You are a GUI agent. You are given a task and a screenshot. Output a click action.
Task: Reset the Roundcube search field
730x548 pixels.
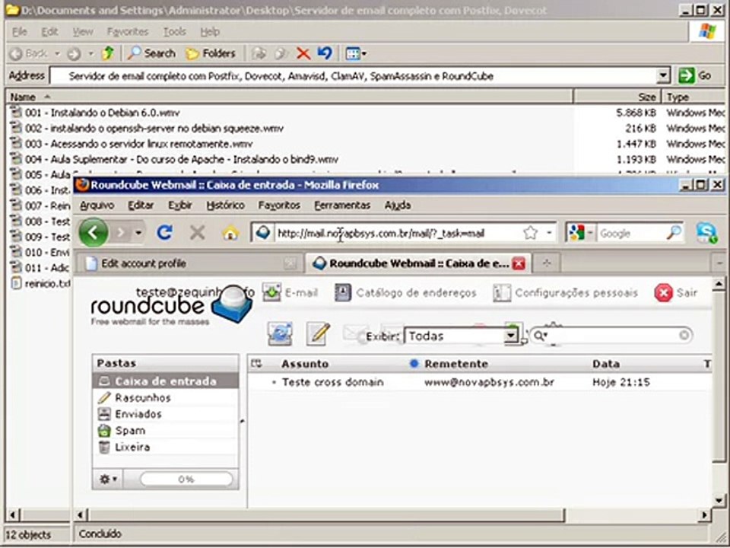click(x=684, y=335)
